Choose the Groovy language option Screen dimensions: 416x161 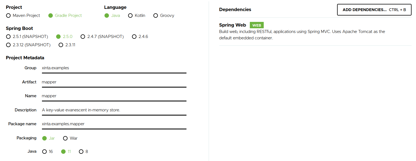pos(156,16)
